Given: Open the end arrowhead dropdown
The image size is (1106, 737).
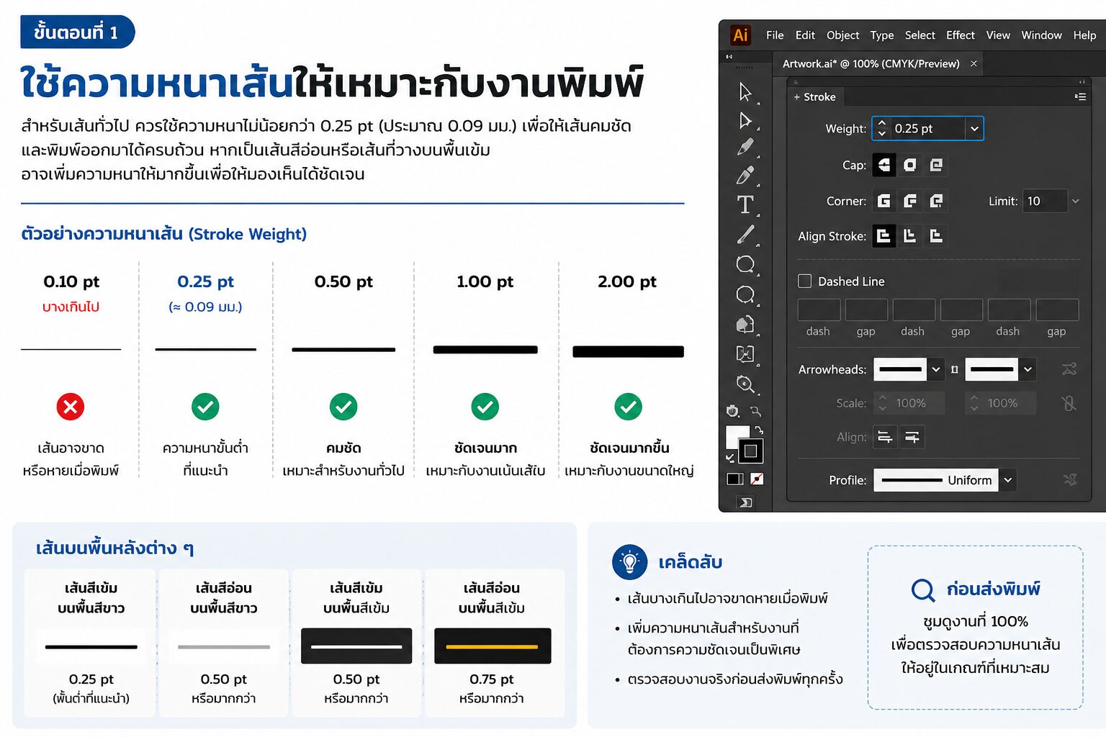Looking at the screenshot, I should (x=1028, y=369).
